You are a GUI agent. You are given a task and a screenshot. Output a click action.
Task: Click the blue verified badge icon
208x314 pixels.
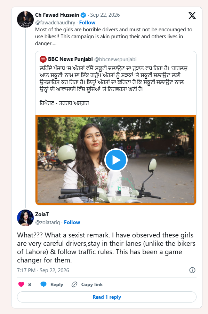[x=83, y=15]
